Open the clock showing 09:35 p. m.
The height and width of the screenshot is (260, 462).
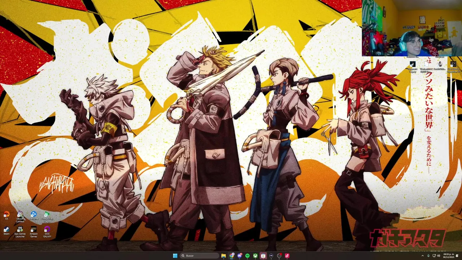[x=448, y=256]
